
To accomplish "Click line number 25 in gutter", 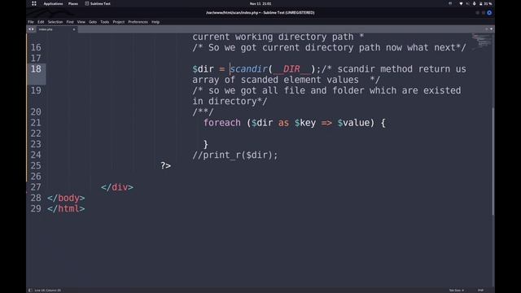I will [36, 166].
